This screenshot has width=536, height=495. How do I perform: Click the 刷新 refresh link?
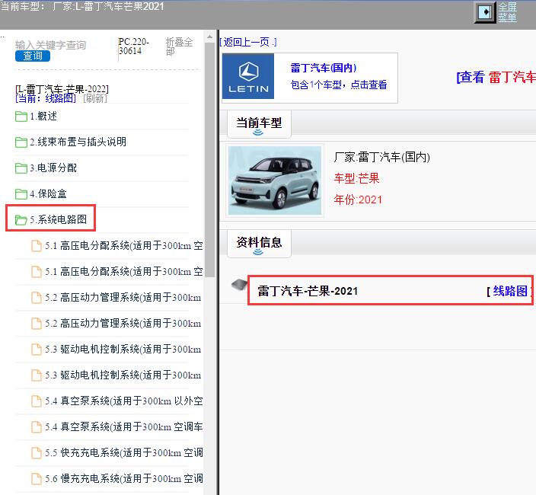(x=95, y=98)
